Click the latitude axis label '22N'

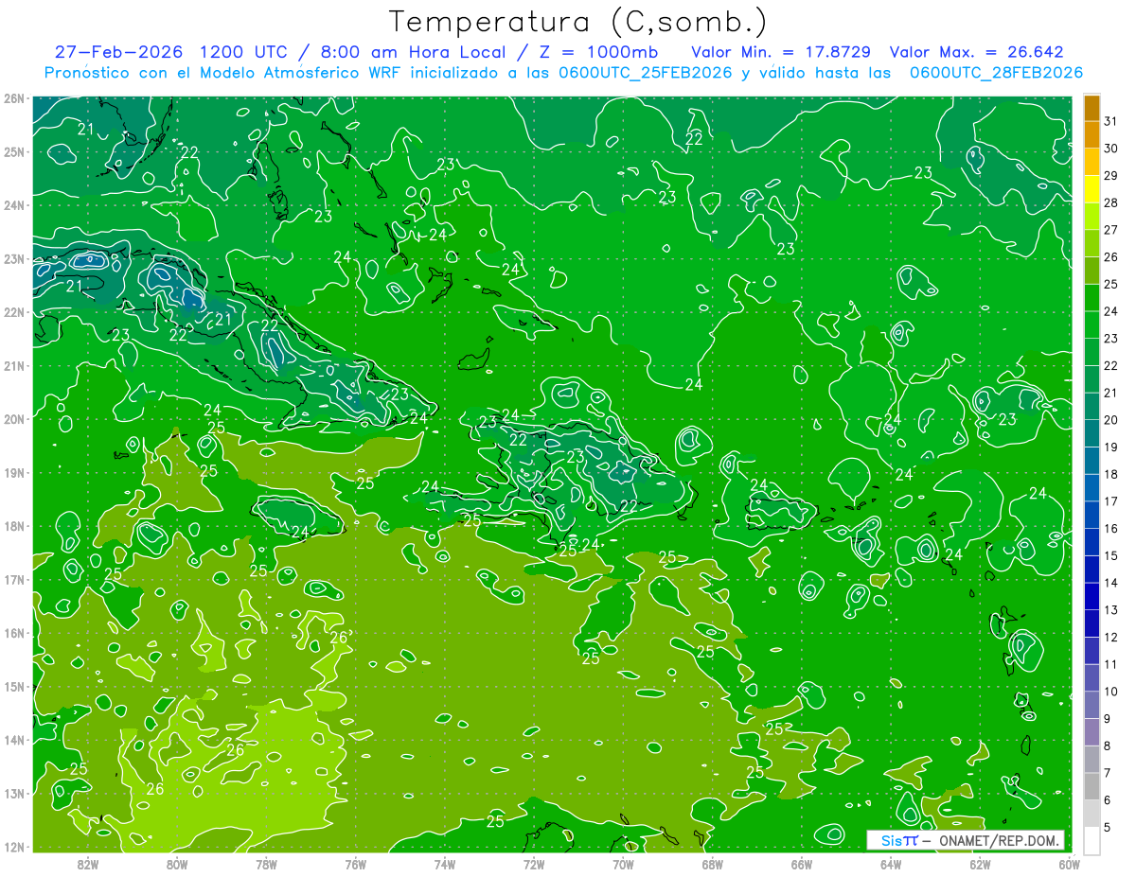click(13, 312)
